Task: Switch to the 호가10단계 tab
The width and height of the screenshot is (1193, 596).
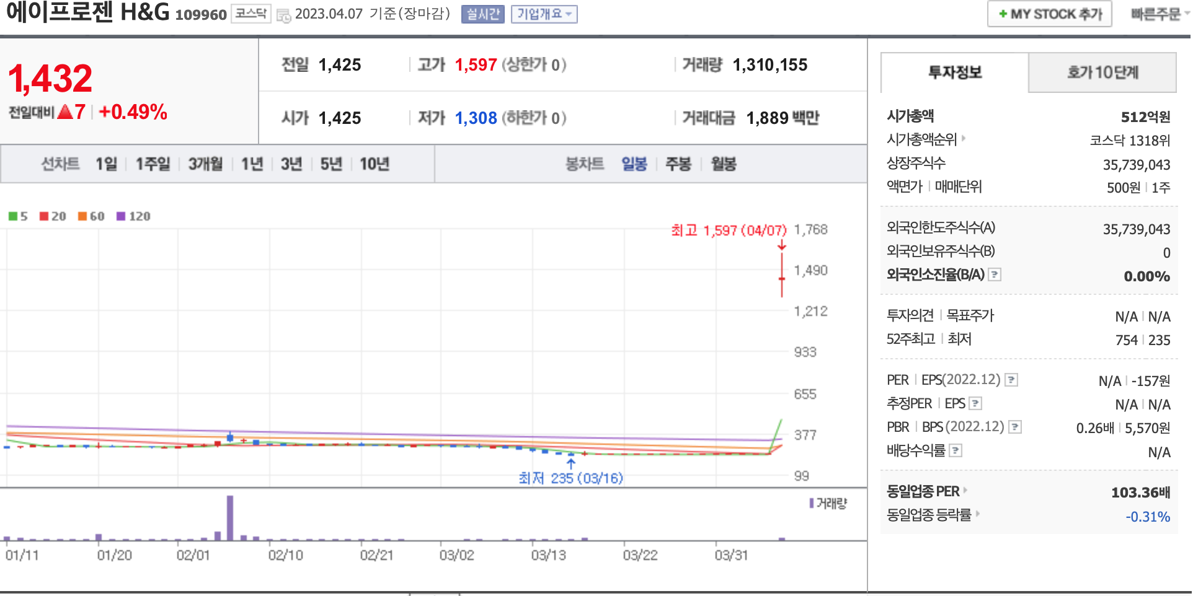Action: [1102, 72]
